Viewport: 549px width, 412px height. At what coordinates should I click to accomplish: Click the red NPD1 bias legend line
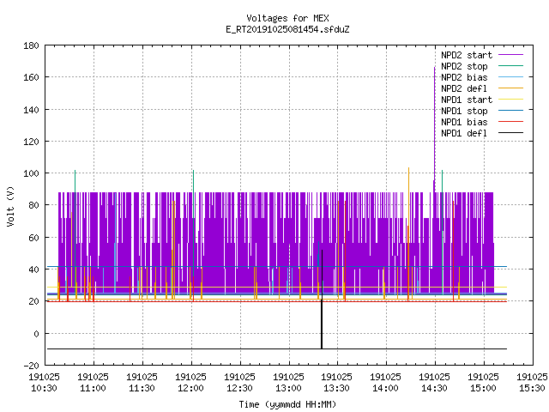[x=510, y=122]
